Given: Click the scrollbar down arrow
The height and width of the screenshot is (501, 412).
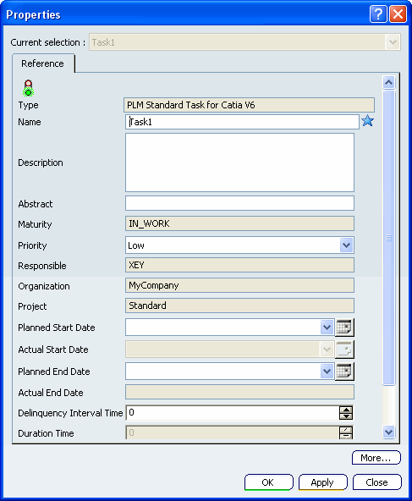Looking at the screenshot, I should pos(388,432).
